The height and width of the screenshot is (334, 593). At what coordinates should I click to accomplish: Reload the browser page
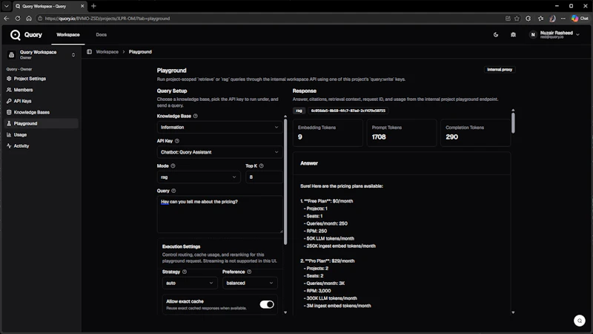click(18, 18)
